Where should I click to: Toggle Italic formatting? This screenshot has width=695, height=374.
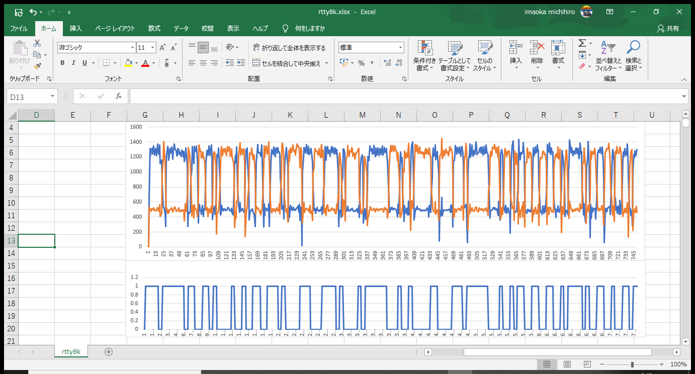[x=73, y=63]
